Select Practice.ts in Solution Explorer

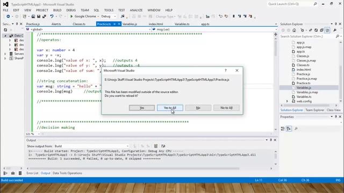(x=303, y=83)
